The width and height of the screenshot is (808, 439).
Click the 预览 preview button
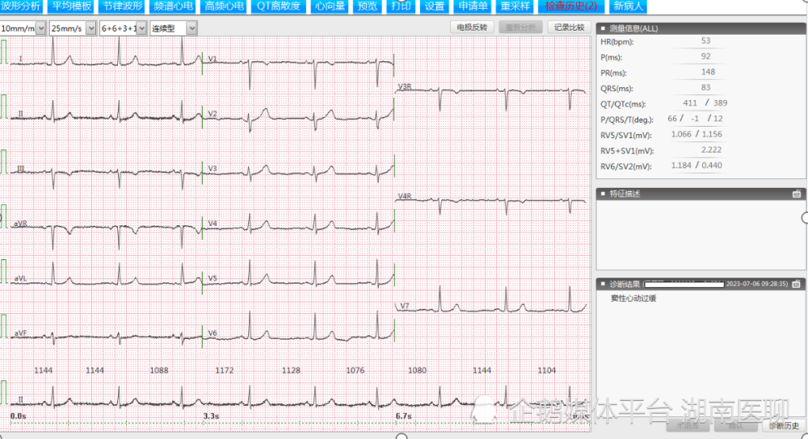pos(368,6)
